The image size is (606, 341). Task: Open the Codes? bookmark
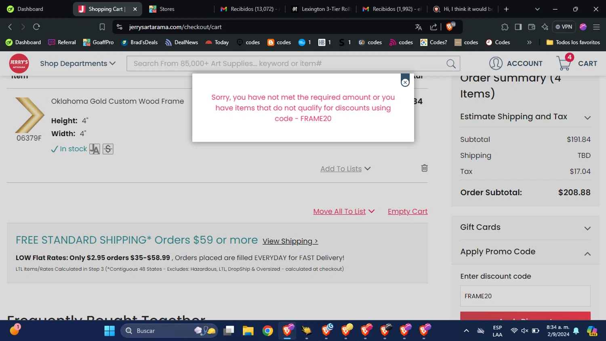[x=433, y=42]
